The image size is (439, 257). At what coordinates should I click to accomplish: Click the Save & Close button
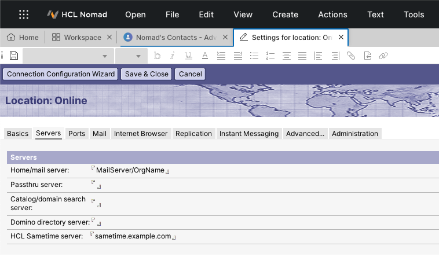click(x=147, y=74)
